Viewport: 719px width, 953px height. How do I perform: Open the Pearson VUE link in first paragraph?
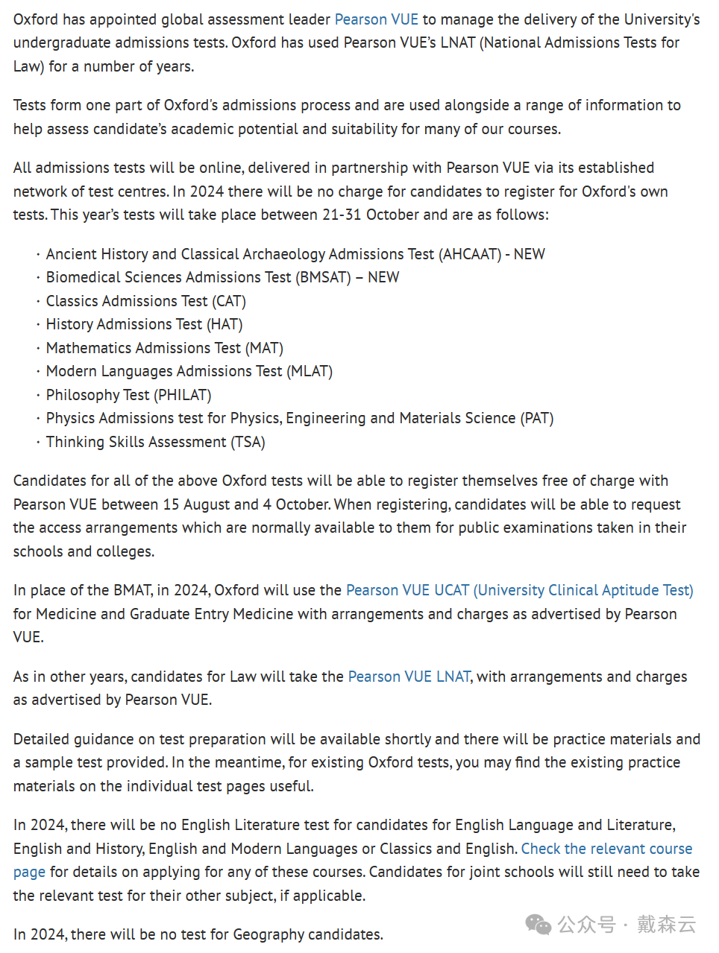pyautogui.click(x=376, y=19)
